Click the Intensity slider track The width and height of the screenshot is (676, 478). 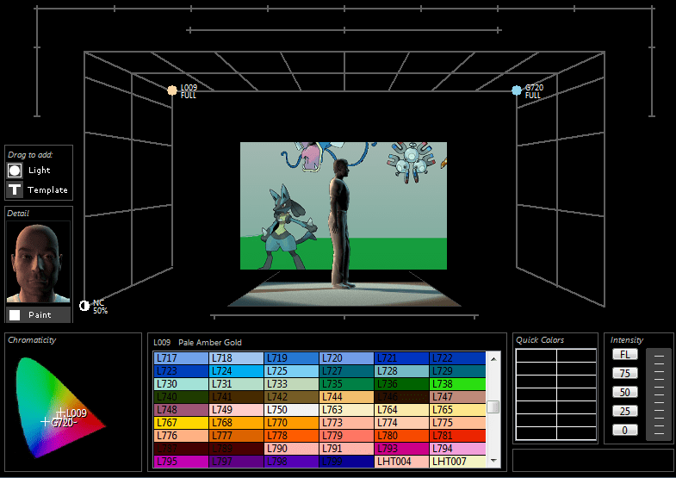(x=659, y=394)
